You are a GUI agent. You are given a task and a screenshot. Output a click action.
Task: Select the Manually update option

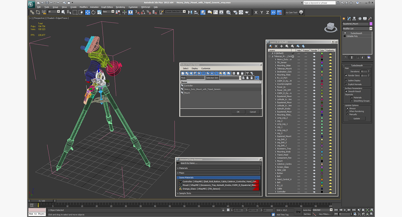[x=347, y=114]
